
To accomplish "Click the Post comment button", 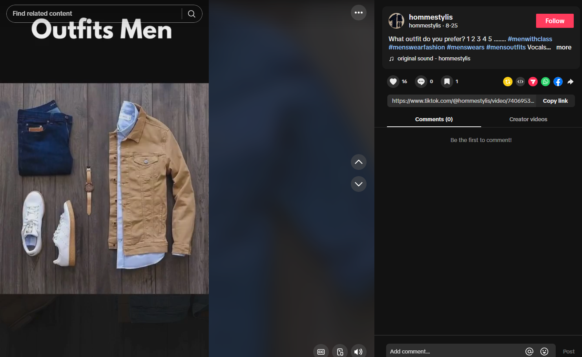I will tap(569, 352).
